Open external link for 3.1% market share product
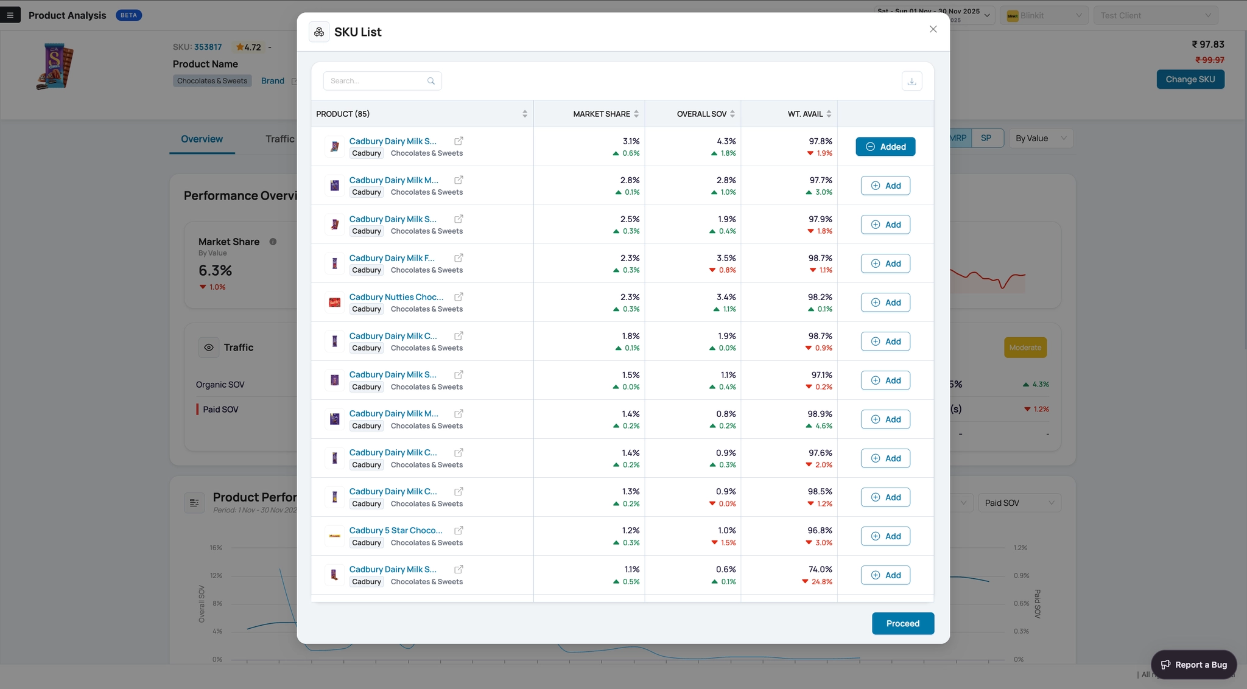The image size is (1247, 689). (x=458, y=141)
